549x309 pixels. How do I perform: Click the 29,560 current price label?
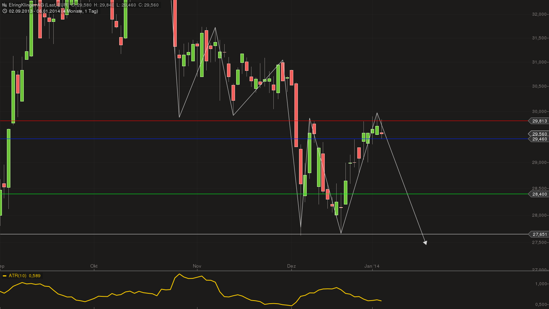tap(539, 134)
